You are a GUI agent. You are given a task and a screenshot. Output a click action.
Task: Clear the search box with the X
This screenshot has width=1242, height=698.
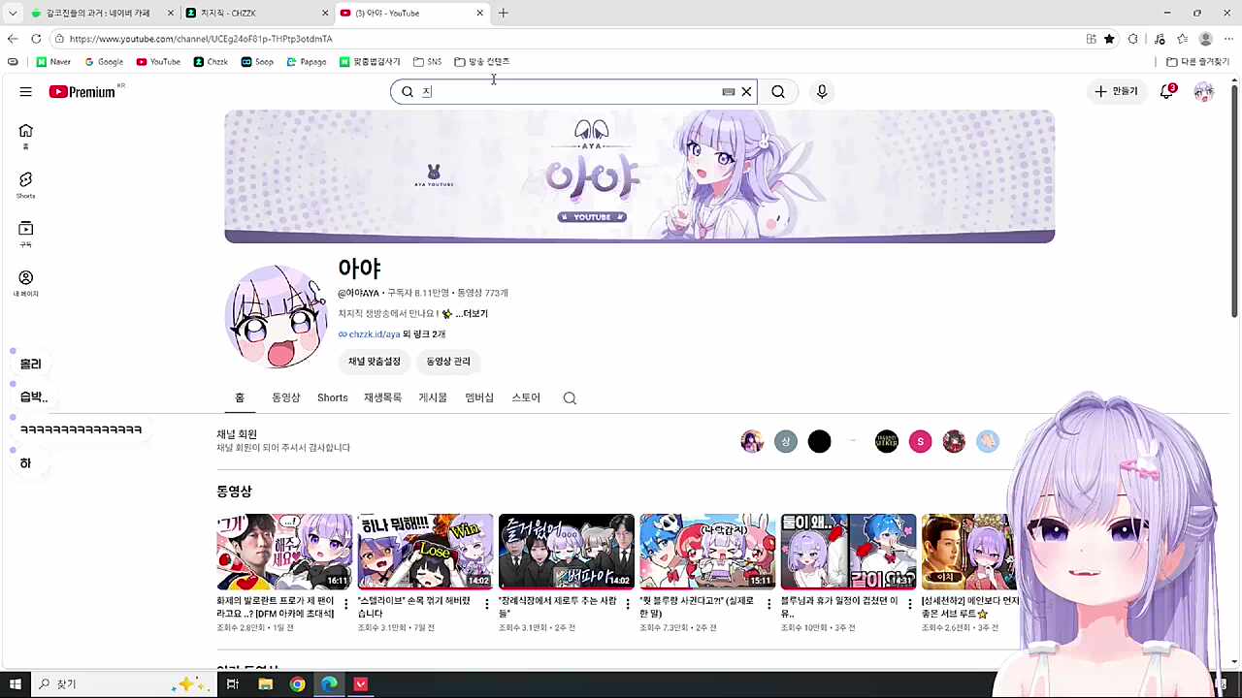point(746,91)
